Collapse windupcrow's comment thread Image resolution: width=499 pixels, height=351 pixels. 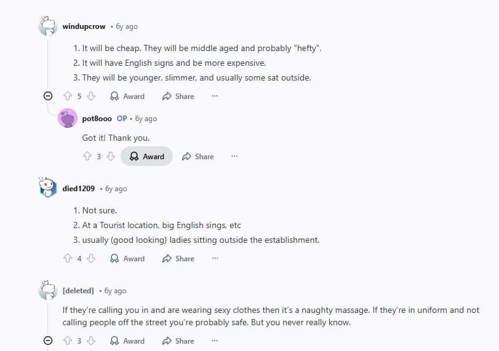pyautogui.click(x=48, y=96)
